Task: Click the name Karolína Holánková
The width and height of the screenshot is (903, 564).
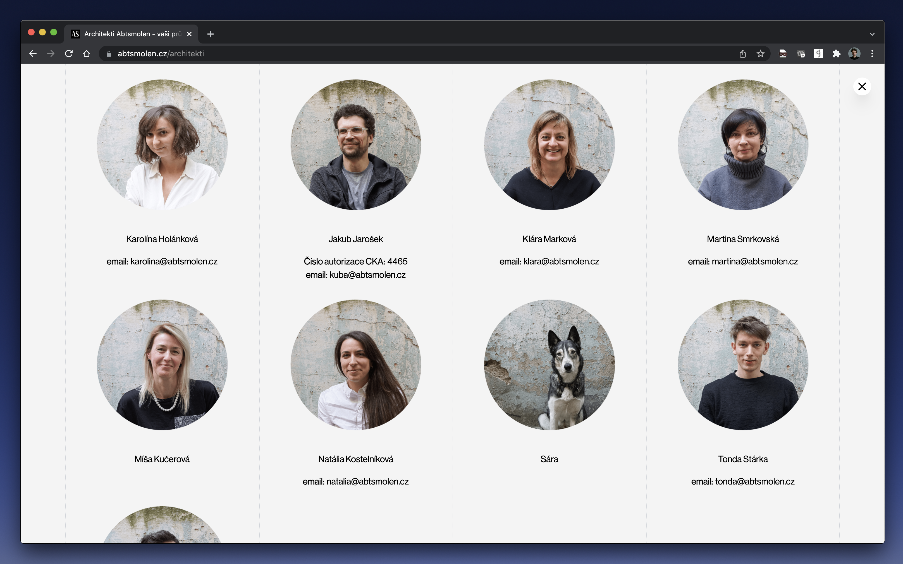Action: tap(162, 239)
